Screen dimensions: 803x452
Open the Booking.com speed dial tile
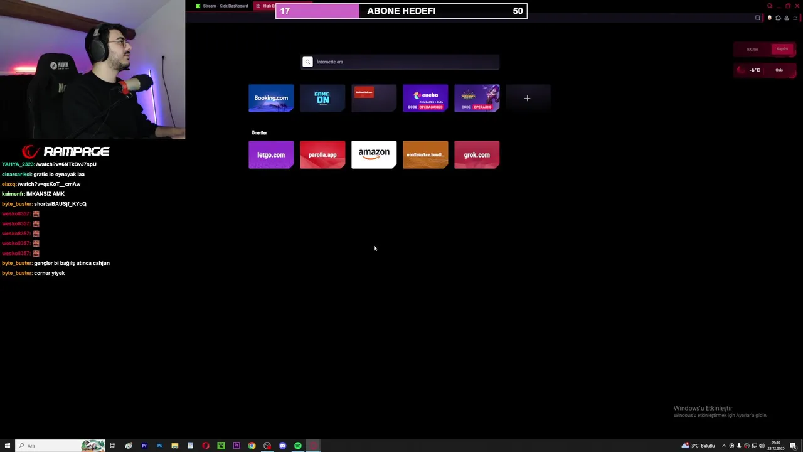[x=271, y=98]
